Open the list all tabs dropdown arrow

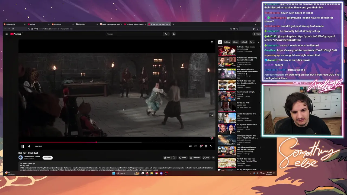pyautogui.click(x=255, y=24)
